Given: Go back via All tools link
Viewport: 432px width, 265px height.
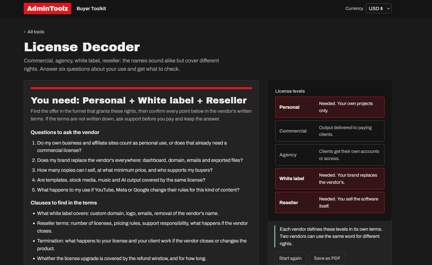Looking at the screenshot, I should (x=34, y=32).
